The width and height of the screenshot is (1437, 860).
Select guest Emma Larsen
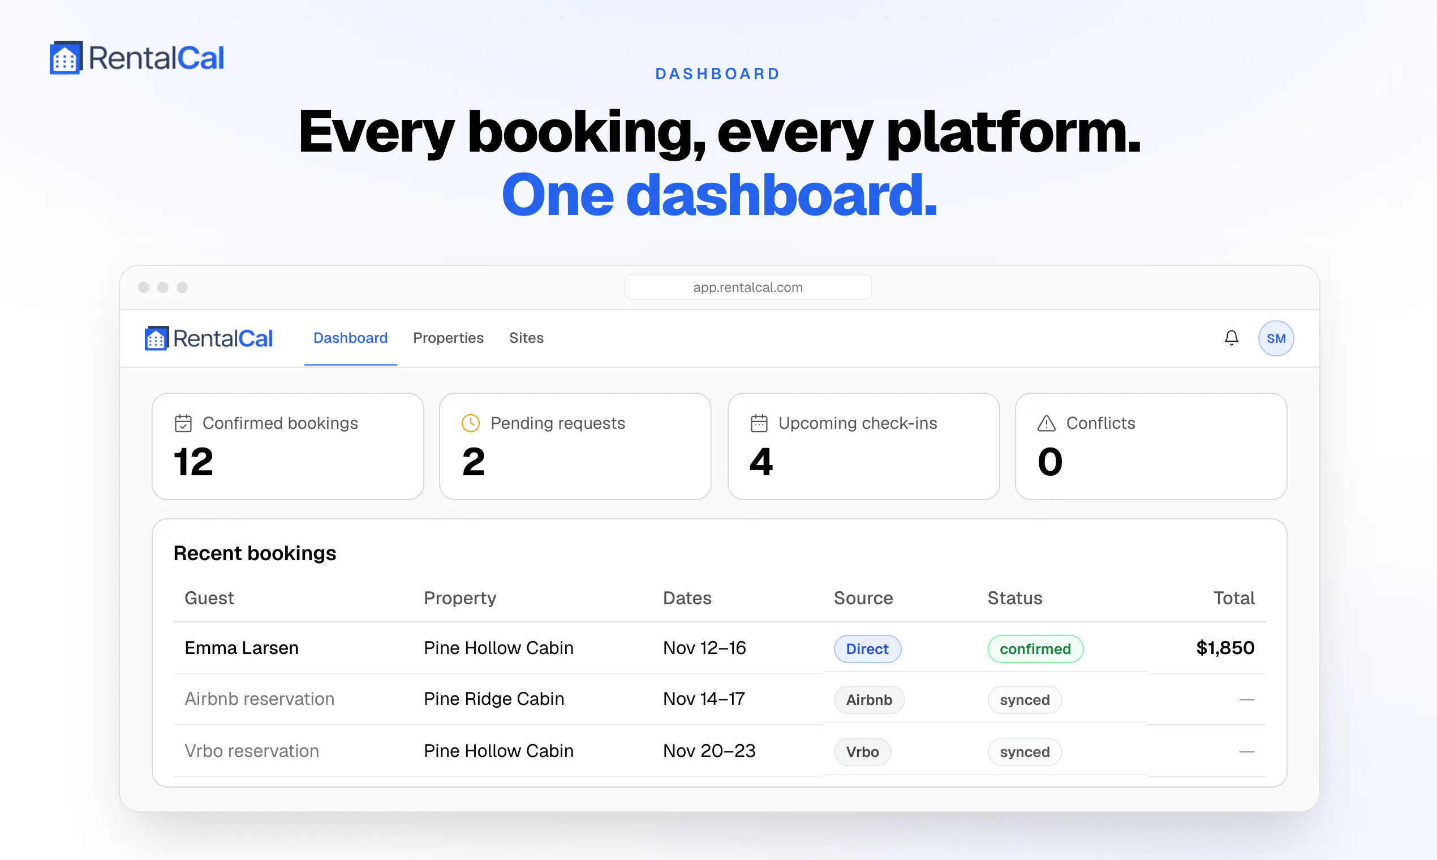coord(242,648)
